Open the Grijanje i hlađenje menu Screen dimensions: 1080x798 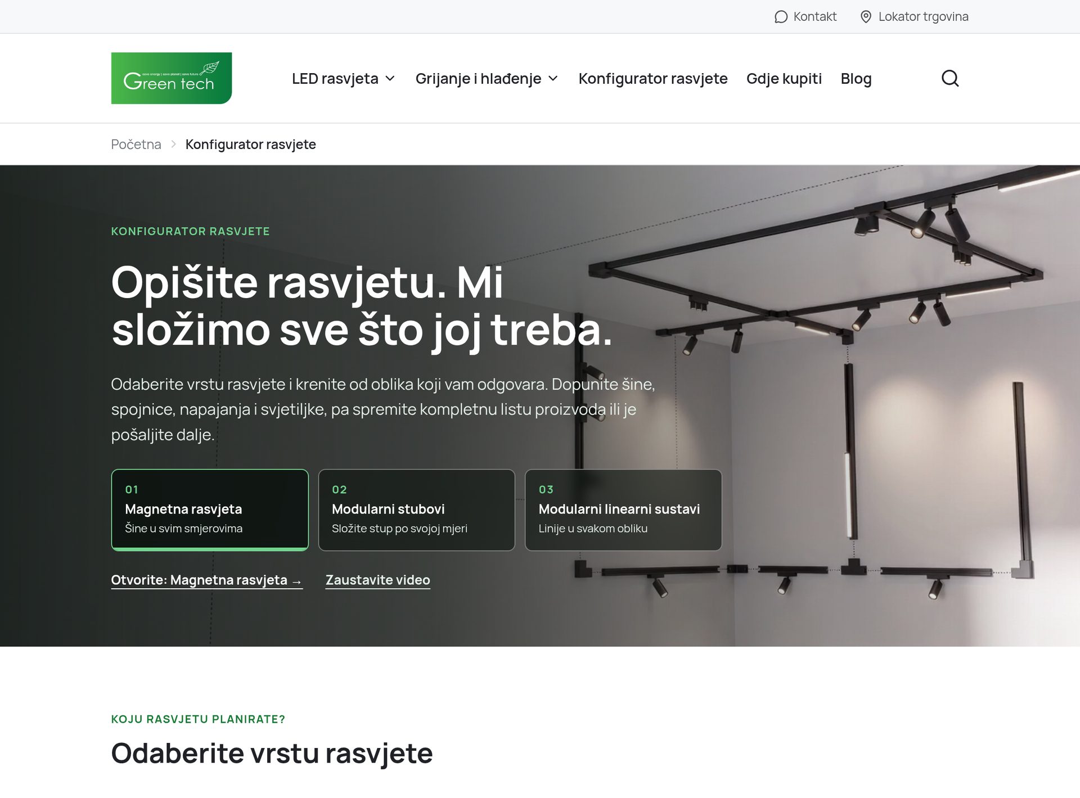click(487, 79)
